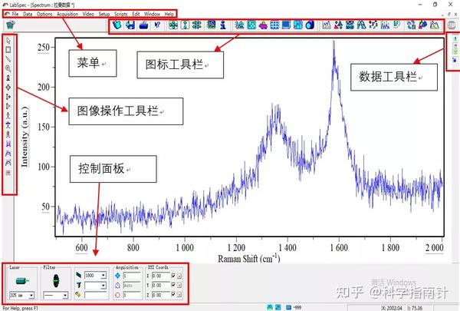Open the 325 nm laser dropdown

coord(31,295)
